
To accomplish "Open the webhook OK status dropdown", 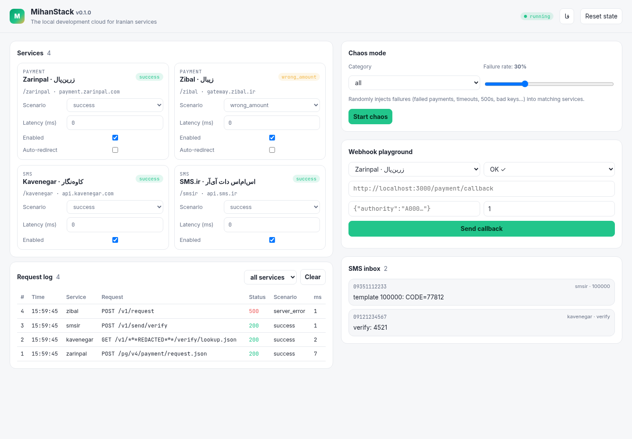I will (x=549, y=169).
